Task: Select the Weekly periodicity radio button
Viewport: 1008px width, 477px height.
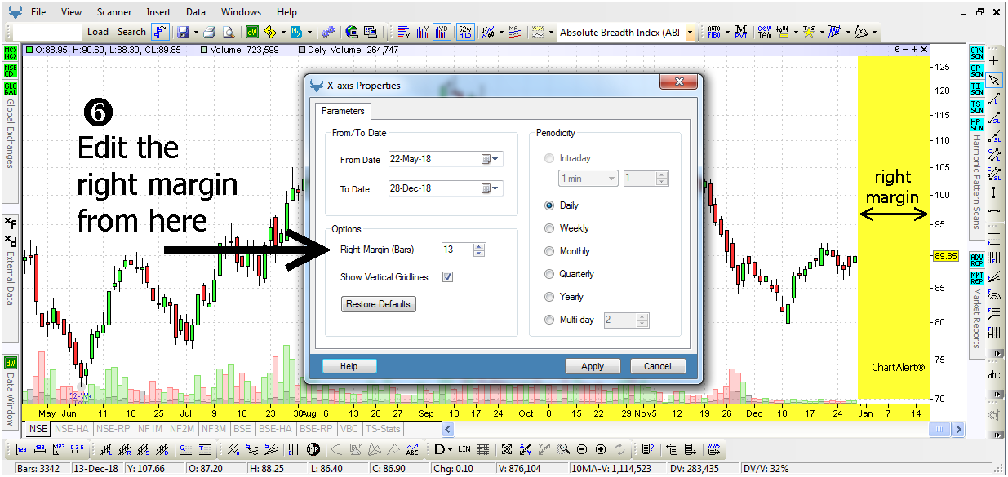Action: click(x=549, y=229)
